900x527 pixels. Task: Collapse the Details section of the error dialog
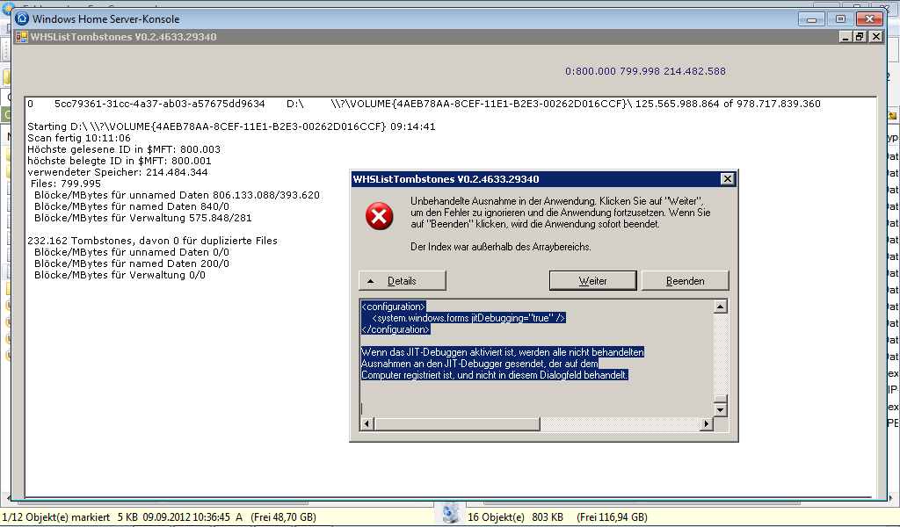(402, 280)
